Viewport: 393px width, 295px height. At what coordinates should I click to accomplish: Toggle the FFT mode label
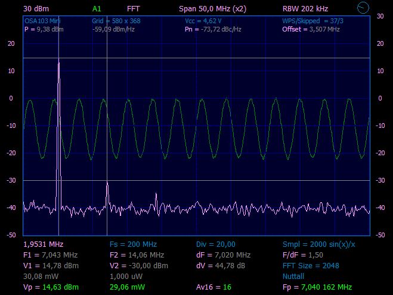[x=134, y=9]
